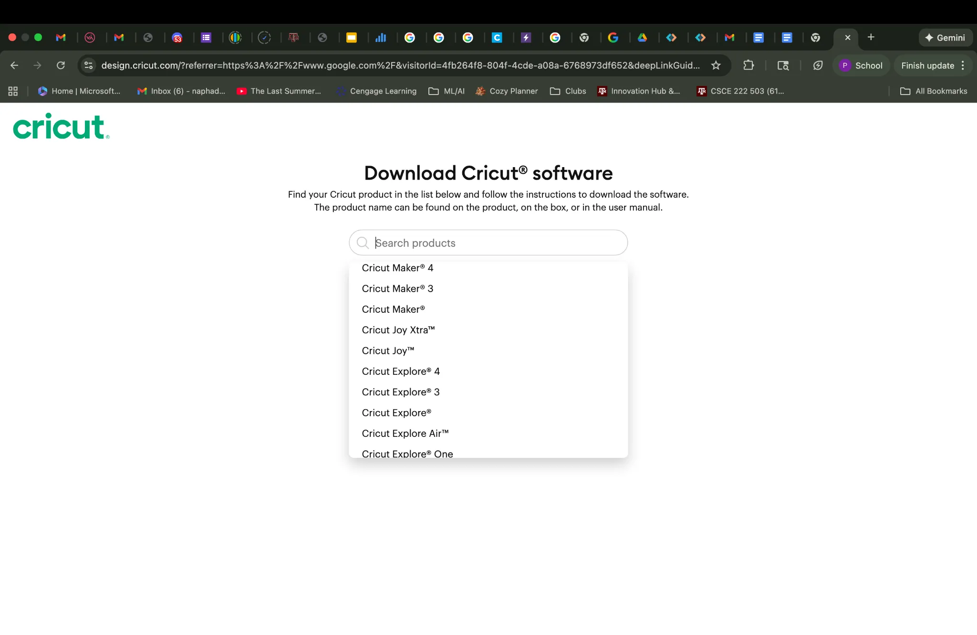977x635 pixels.
Task: Close the current Cricut tab
Action: [x=848, y=37]
